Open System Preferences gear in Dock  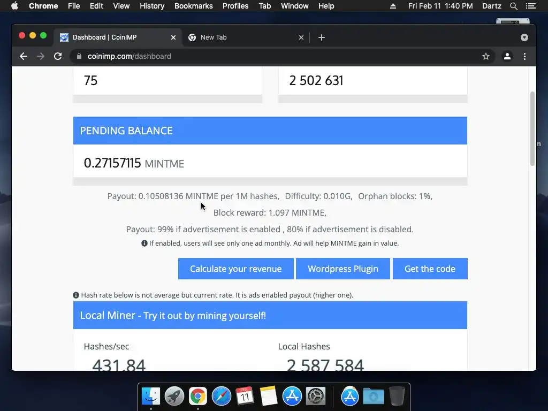[316, 397]
